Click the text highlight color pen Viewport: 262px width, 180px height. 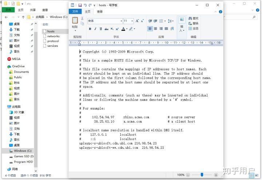[x=131, y=29]
